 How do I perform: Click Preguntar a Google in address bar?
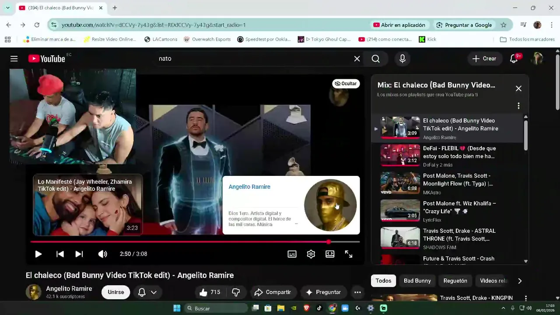coord(464,25)
